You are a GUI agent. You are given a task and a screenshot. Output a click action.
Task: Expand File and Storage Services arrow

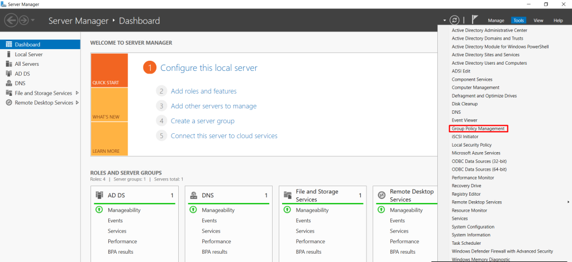click(77, 93)
